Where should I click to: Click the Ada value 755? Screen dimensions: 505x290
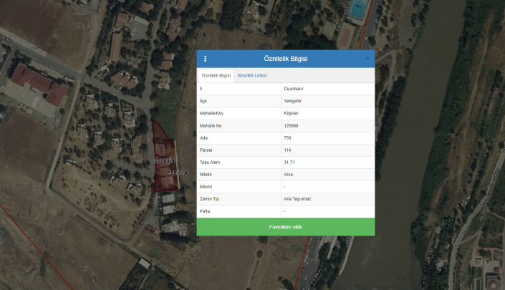[287, 137]
